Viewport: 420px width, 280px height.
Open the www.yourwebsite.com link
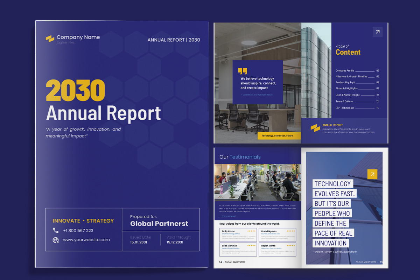tap(86, 240)
